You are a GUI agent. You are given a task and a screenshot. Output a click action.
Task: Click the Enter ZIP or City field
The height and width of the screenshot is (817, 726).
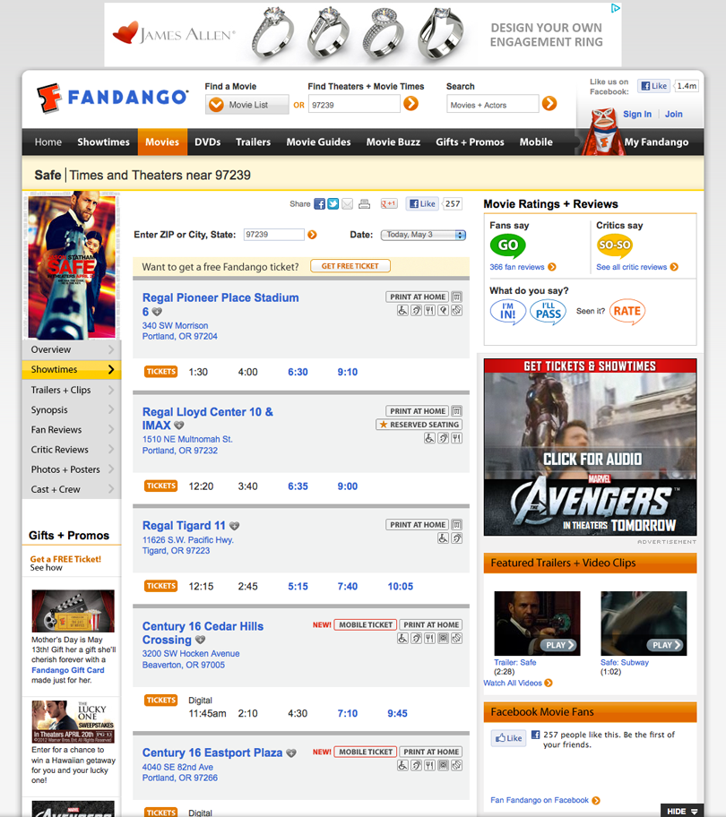[x=273, y=235]
